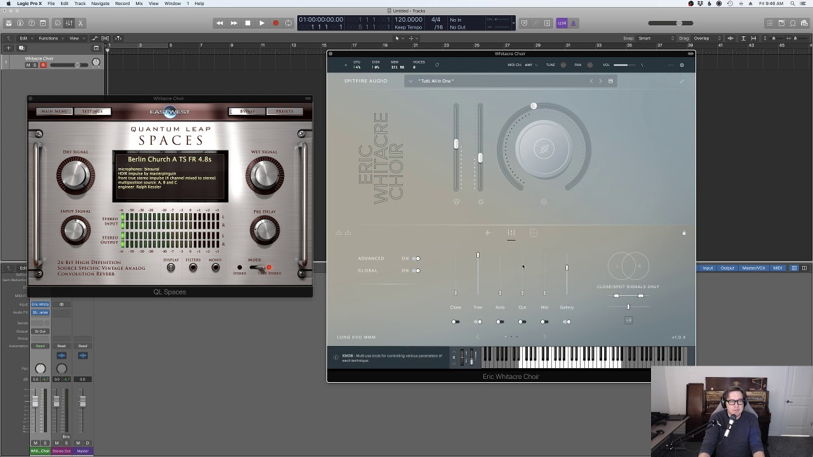Open the List Editors icon
Image resolution: width=813 pixels, height=457 pixels.
pos(770,23)
